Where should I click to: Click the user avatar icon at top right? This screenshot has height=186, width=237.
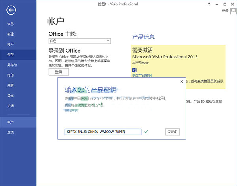pos(233,11)
